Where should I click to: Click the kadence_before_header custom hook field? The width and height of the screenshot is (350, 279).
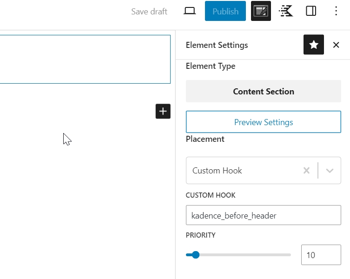point(263,215)
